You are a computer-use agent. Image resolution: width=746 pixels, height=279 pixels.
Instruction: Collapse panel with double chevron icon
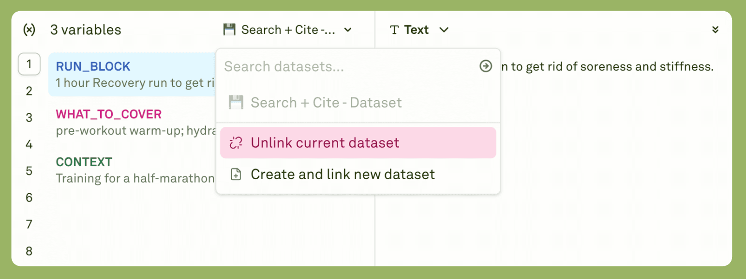[x=716, y=30]
